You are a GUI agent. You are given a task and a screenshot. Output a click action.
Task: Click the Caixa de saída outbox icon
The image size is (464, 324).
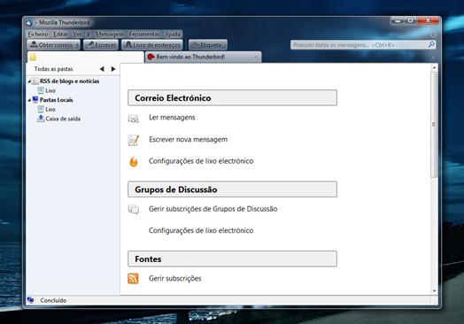tap(41, 119)
